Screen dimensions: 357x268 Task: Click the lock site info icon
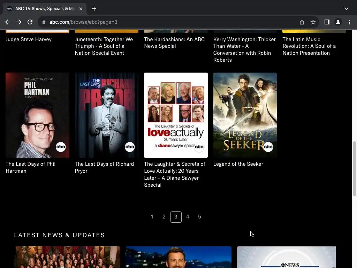tap(44, 22)
